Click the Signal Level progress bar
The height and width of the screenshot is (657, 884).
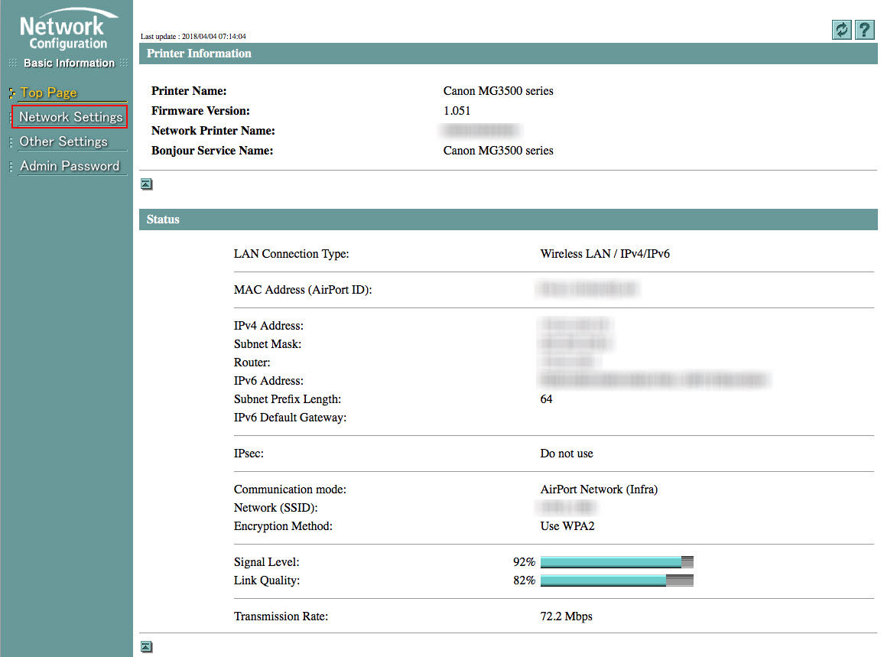pyautogui.click(x=616, y=562)
